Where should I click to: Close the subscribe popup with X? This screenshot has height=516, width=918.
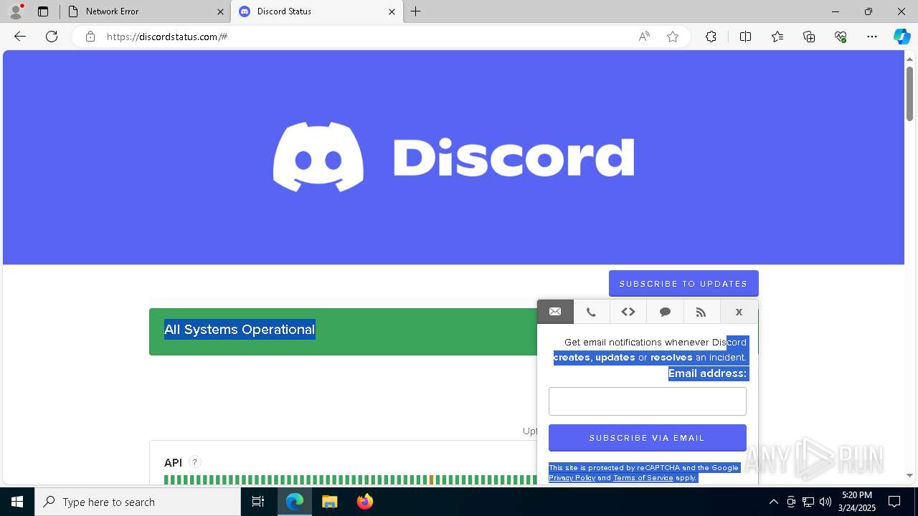pos(739,312)
